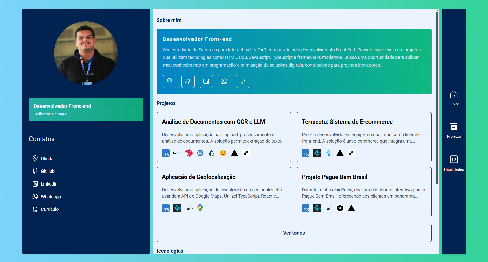This screenshot has width=488, height=262.
Task: Download PDF via icon button in About card
Action: click(243, 81)
